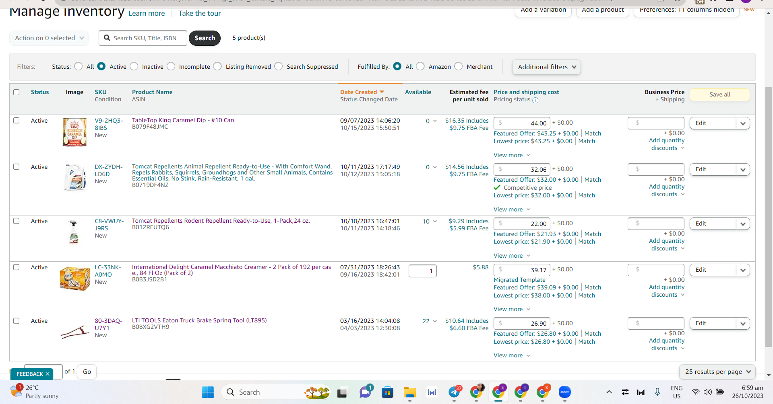This screenshot has width=773, height=404.
Task: Show hidden system tray icons
Action: (x=609, y=392)
